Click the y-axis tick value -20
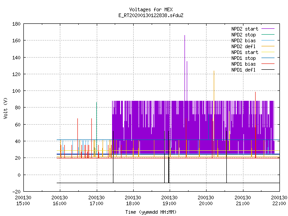 click(16, 192)
